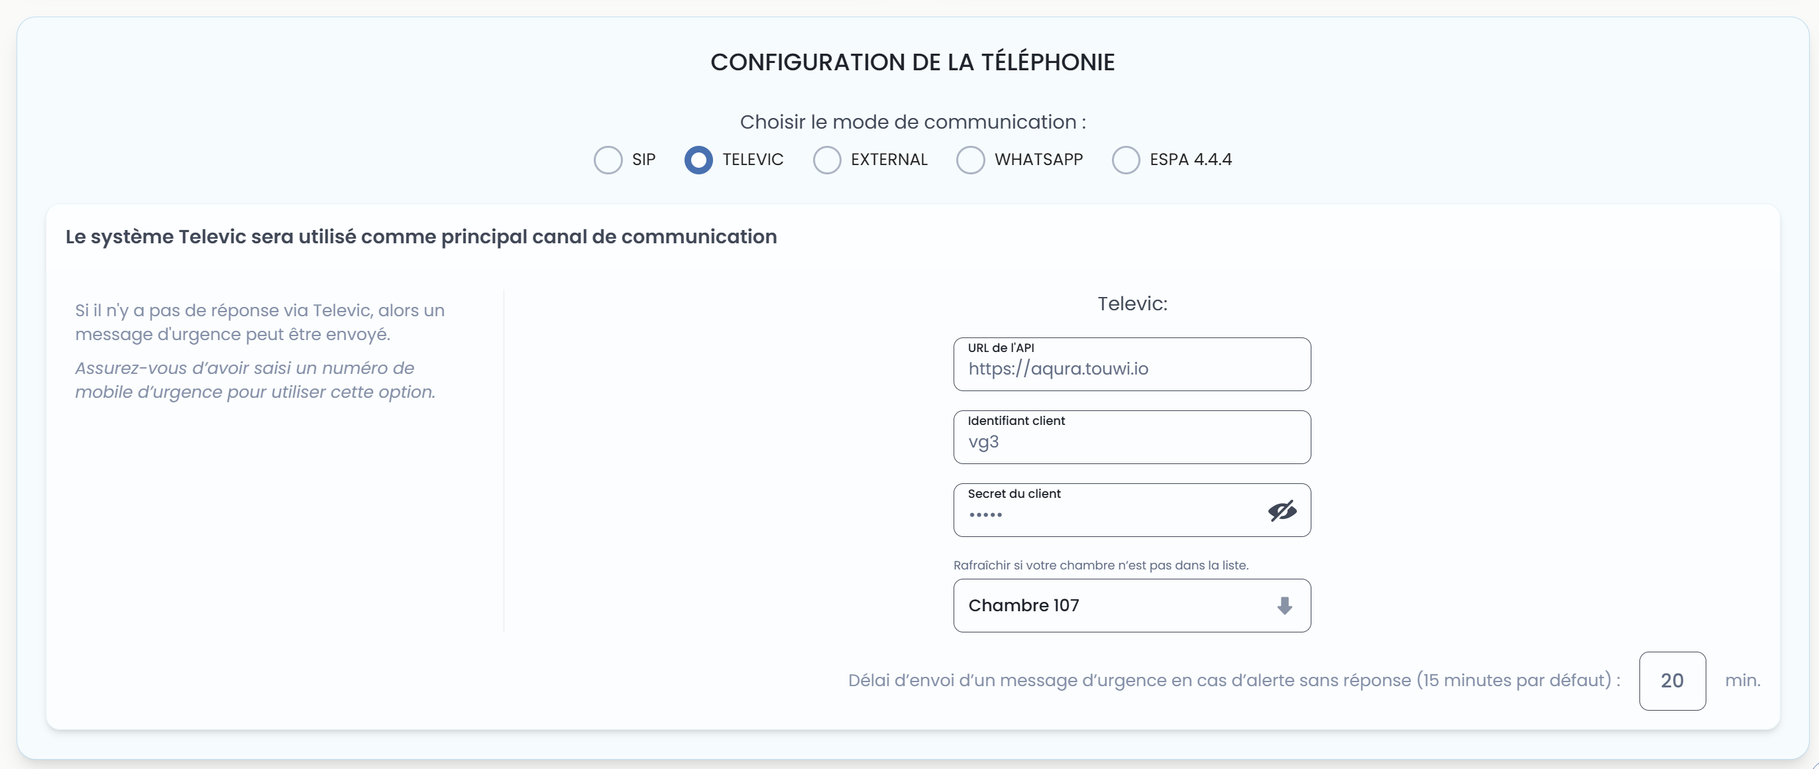The image size is (1819, 769).
Task: Click the crossed-eye icon to reveal the password
Action: click(x=1282, y=510)
